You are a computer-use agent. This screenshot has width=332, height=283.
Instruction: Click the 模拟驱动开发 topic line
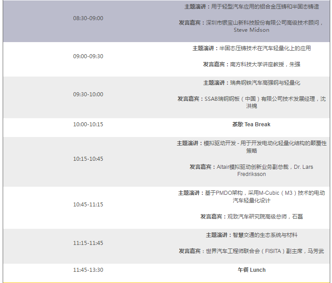[x=251, y=143]
